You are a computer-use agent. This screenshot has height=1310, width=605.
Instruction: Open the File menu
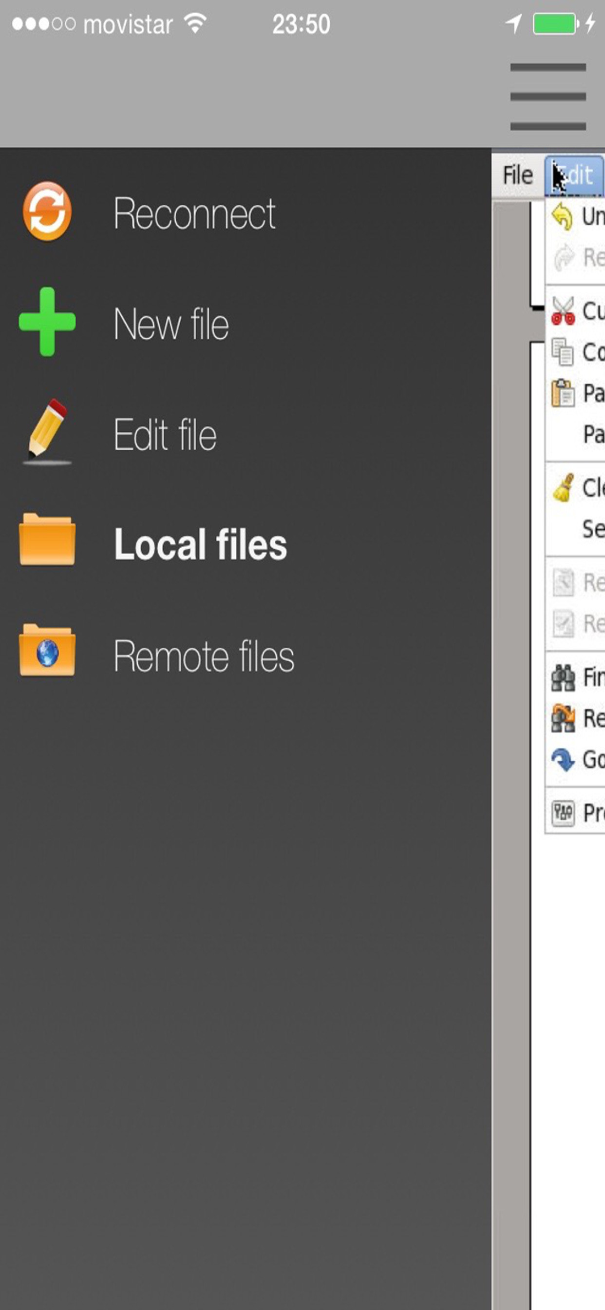point(517,175)
